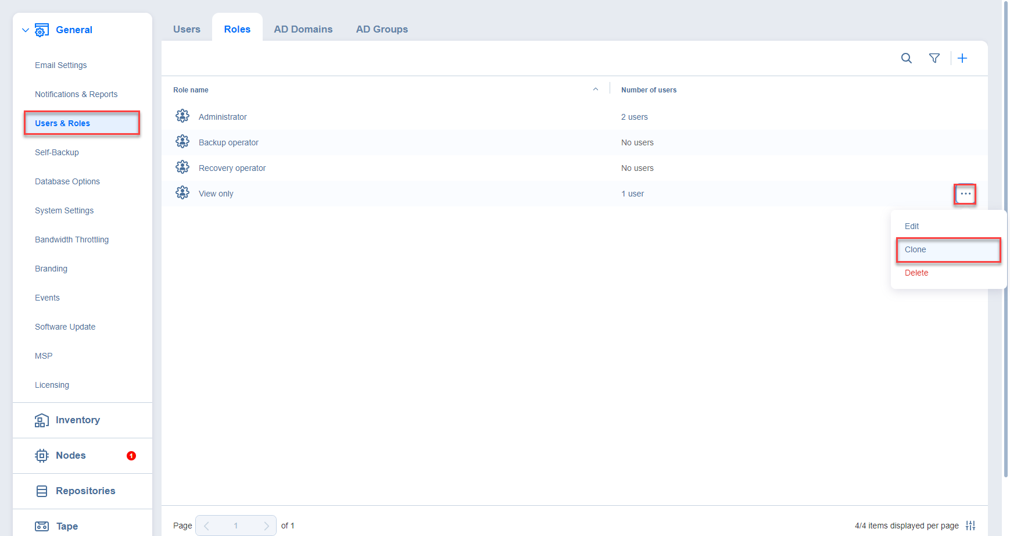Switch to the Users tab
The image size is (1010, 536).
pos(187,29)
